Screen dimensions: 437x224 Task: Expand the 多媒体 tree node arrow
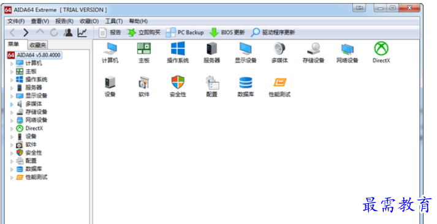pos(12,104)
